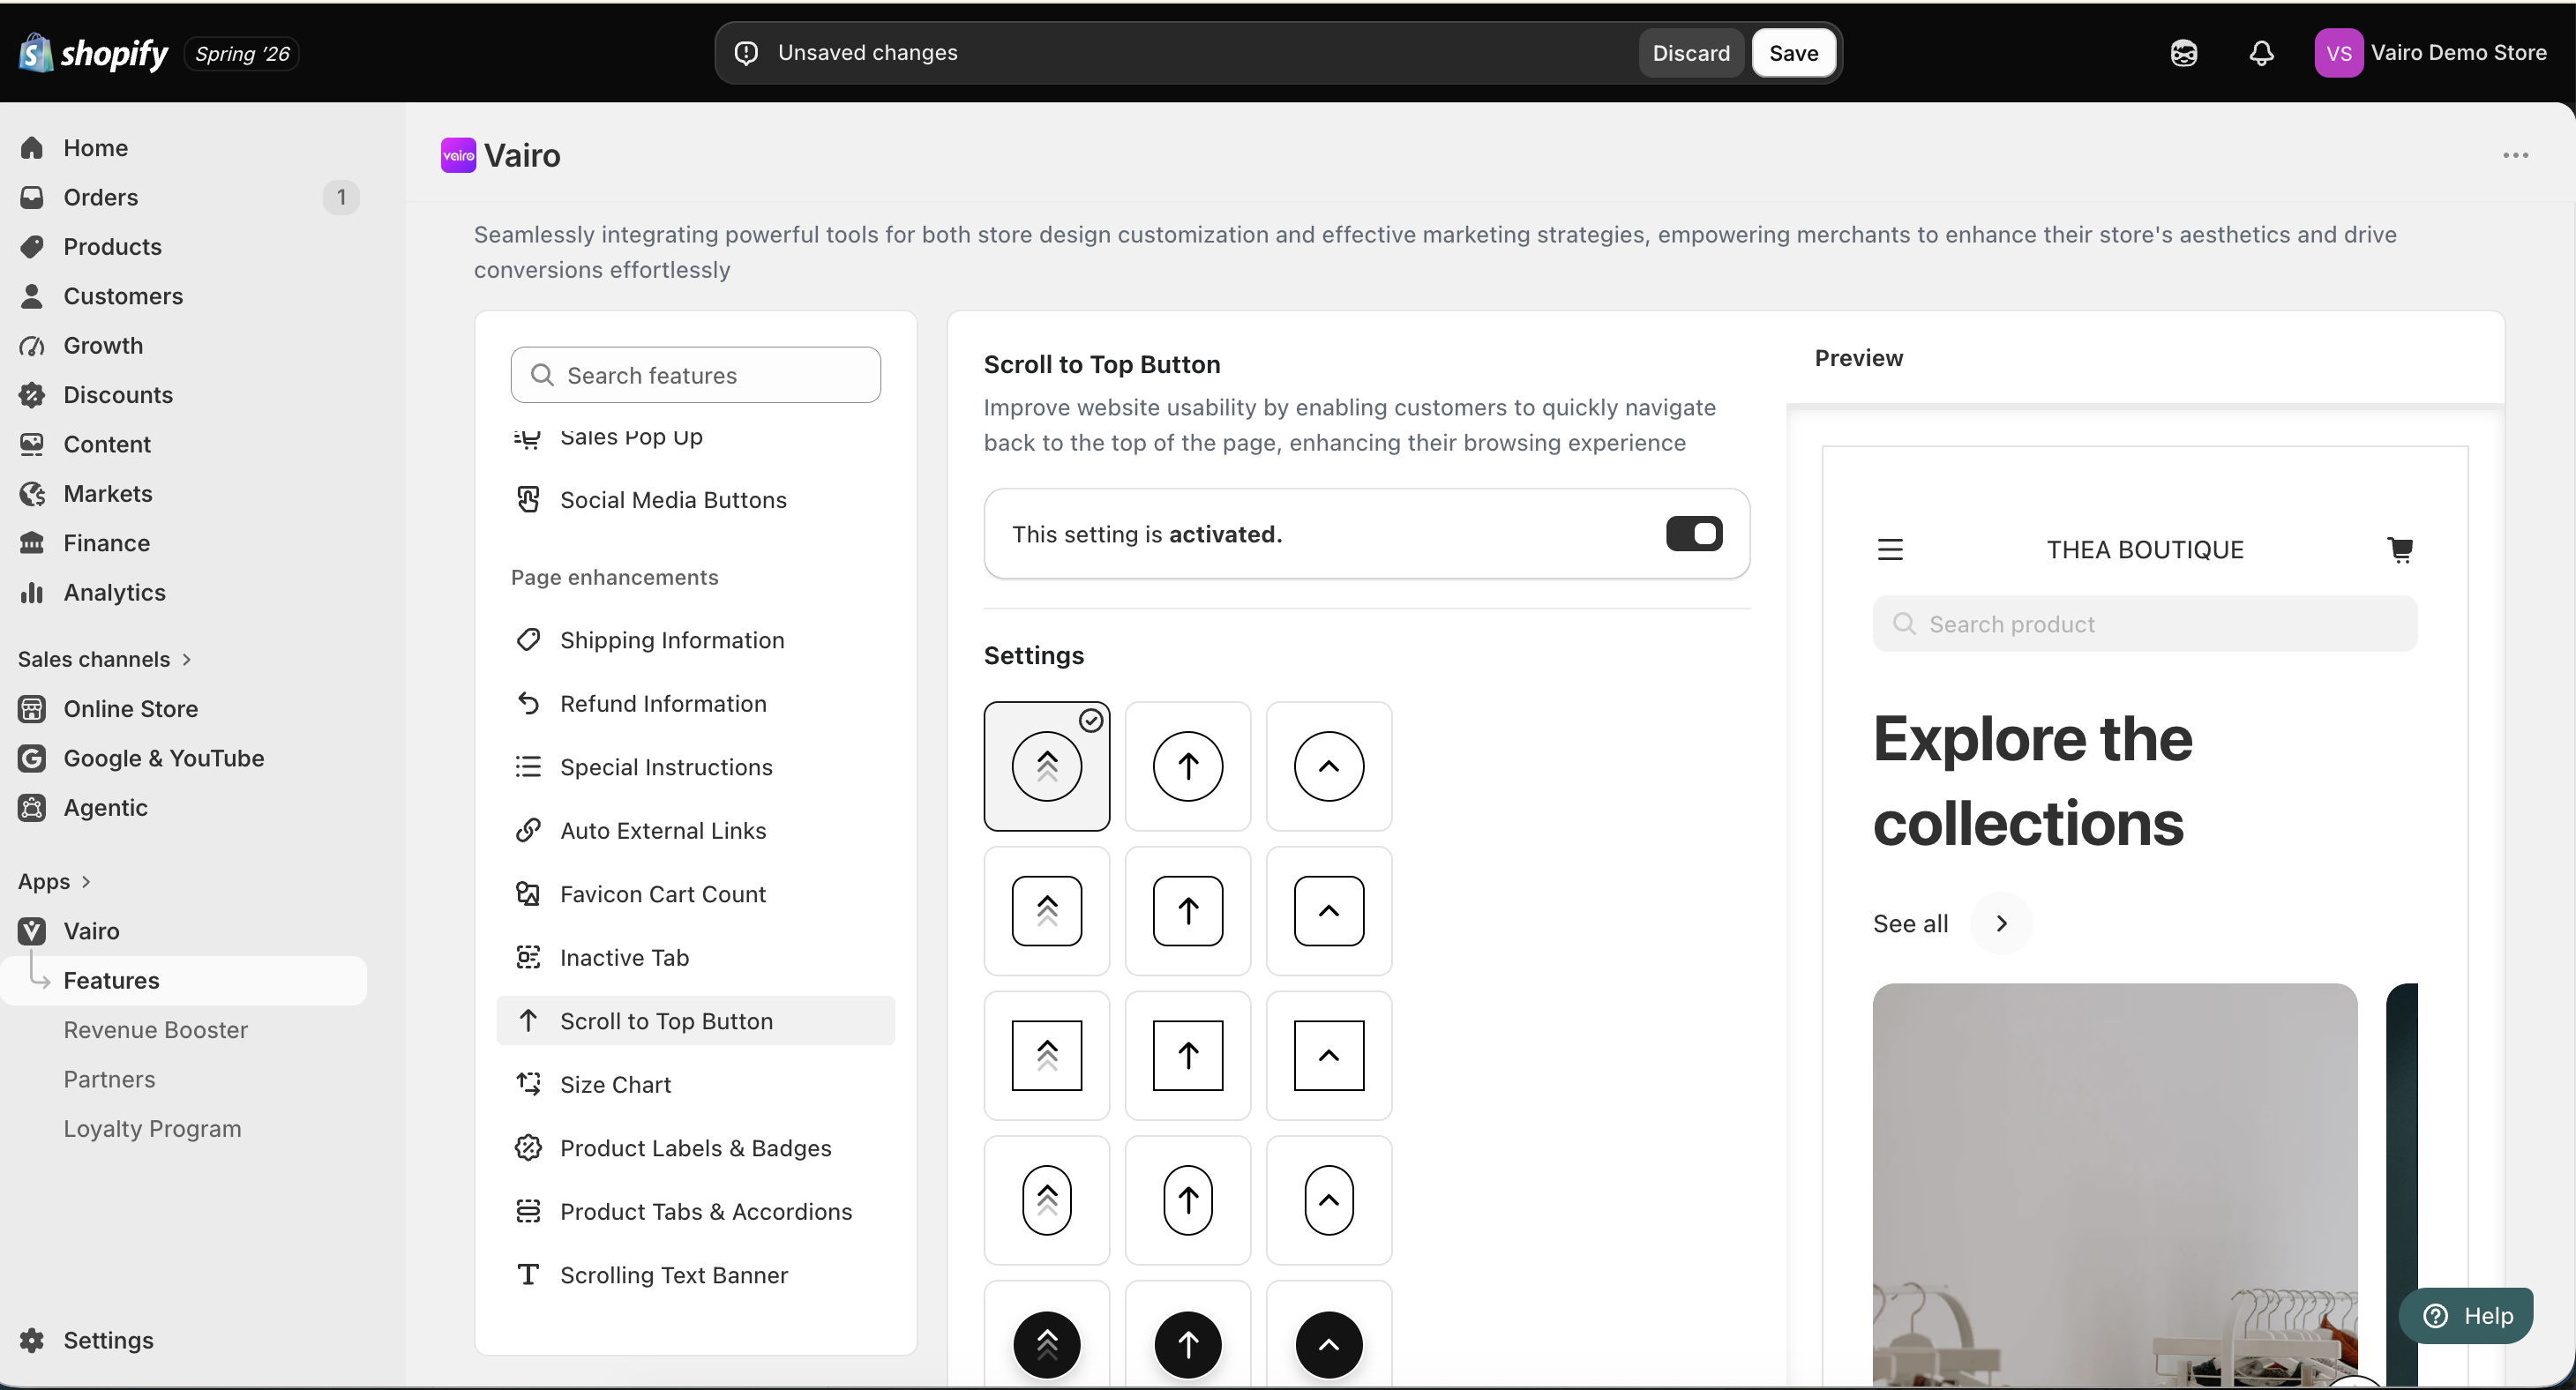Viewport: 2576px width, 1390px height.
Task: Discard the unsaved changes
Action: click(1690, 53)
